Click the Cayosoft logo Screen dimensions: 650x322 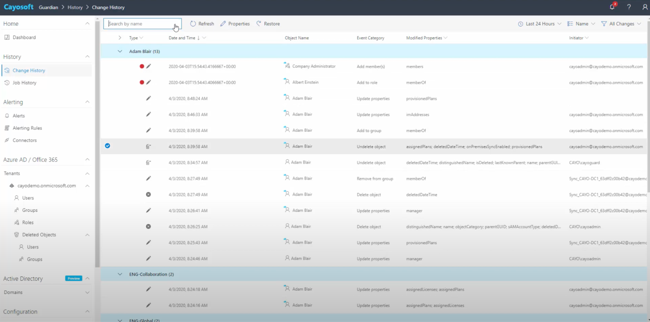coord(19,7)
